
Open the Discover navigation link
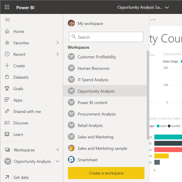21,123
